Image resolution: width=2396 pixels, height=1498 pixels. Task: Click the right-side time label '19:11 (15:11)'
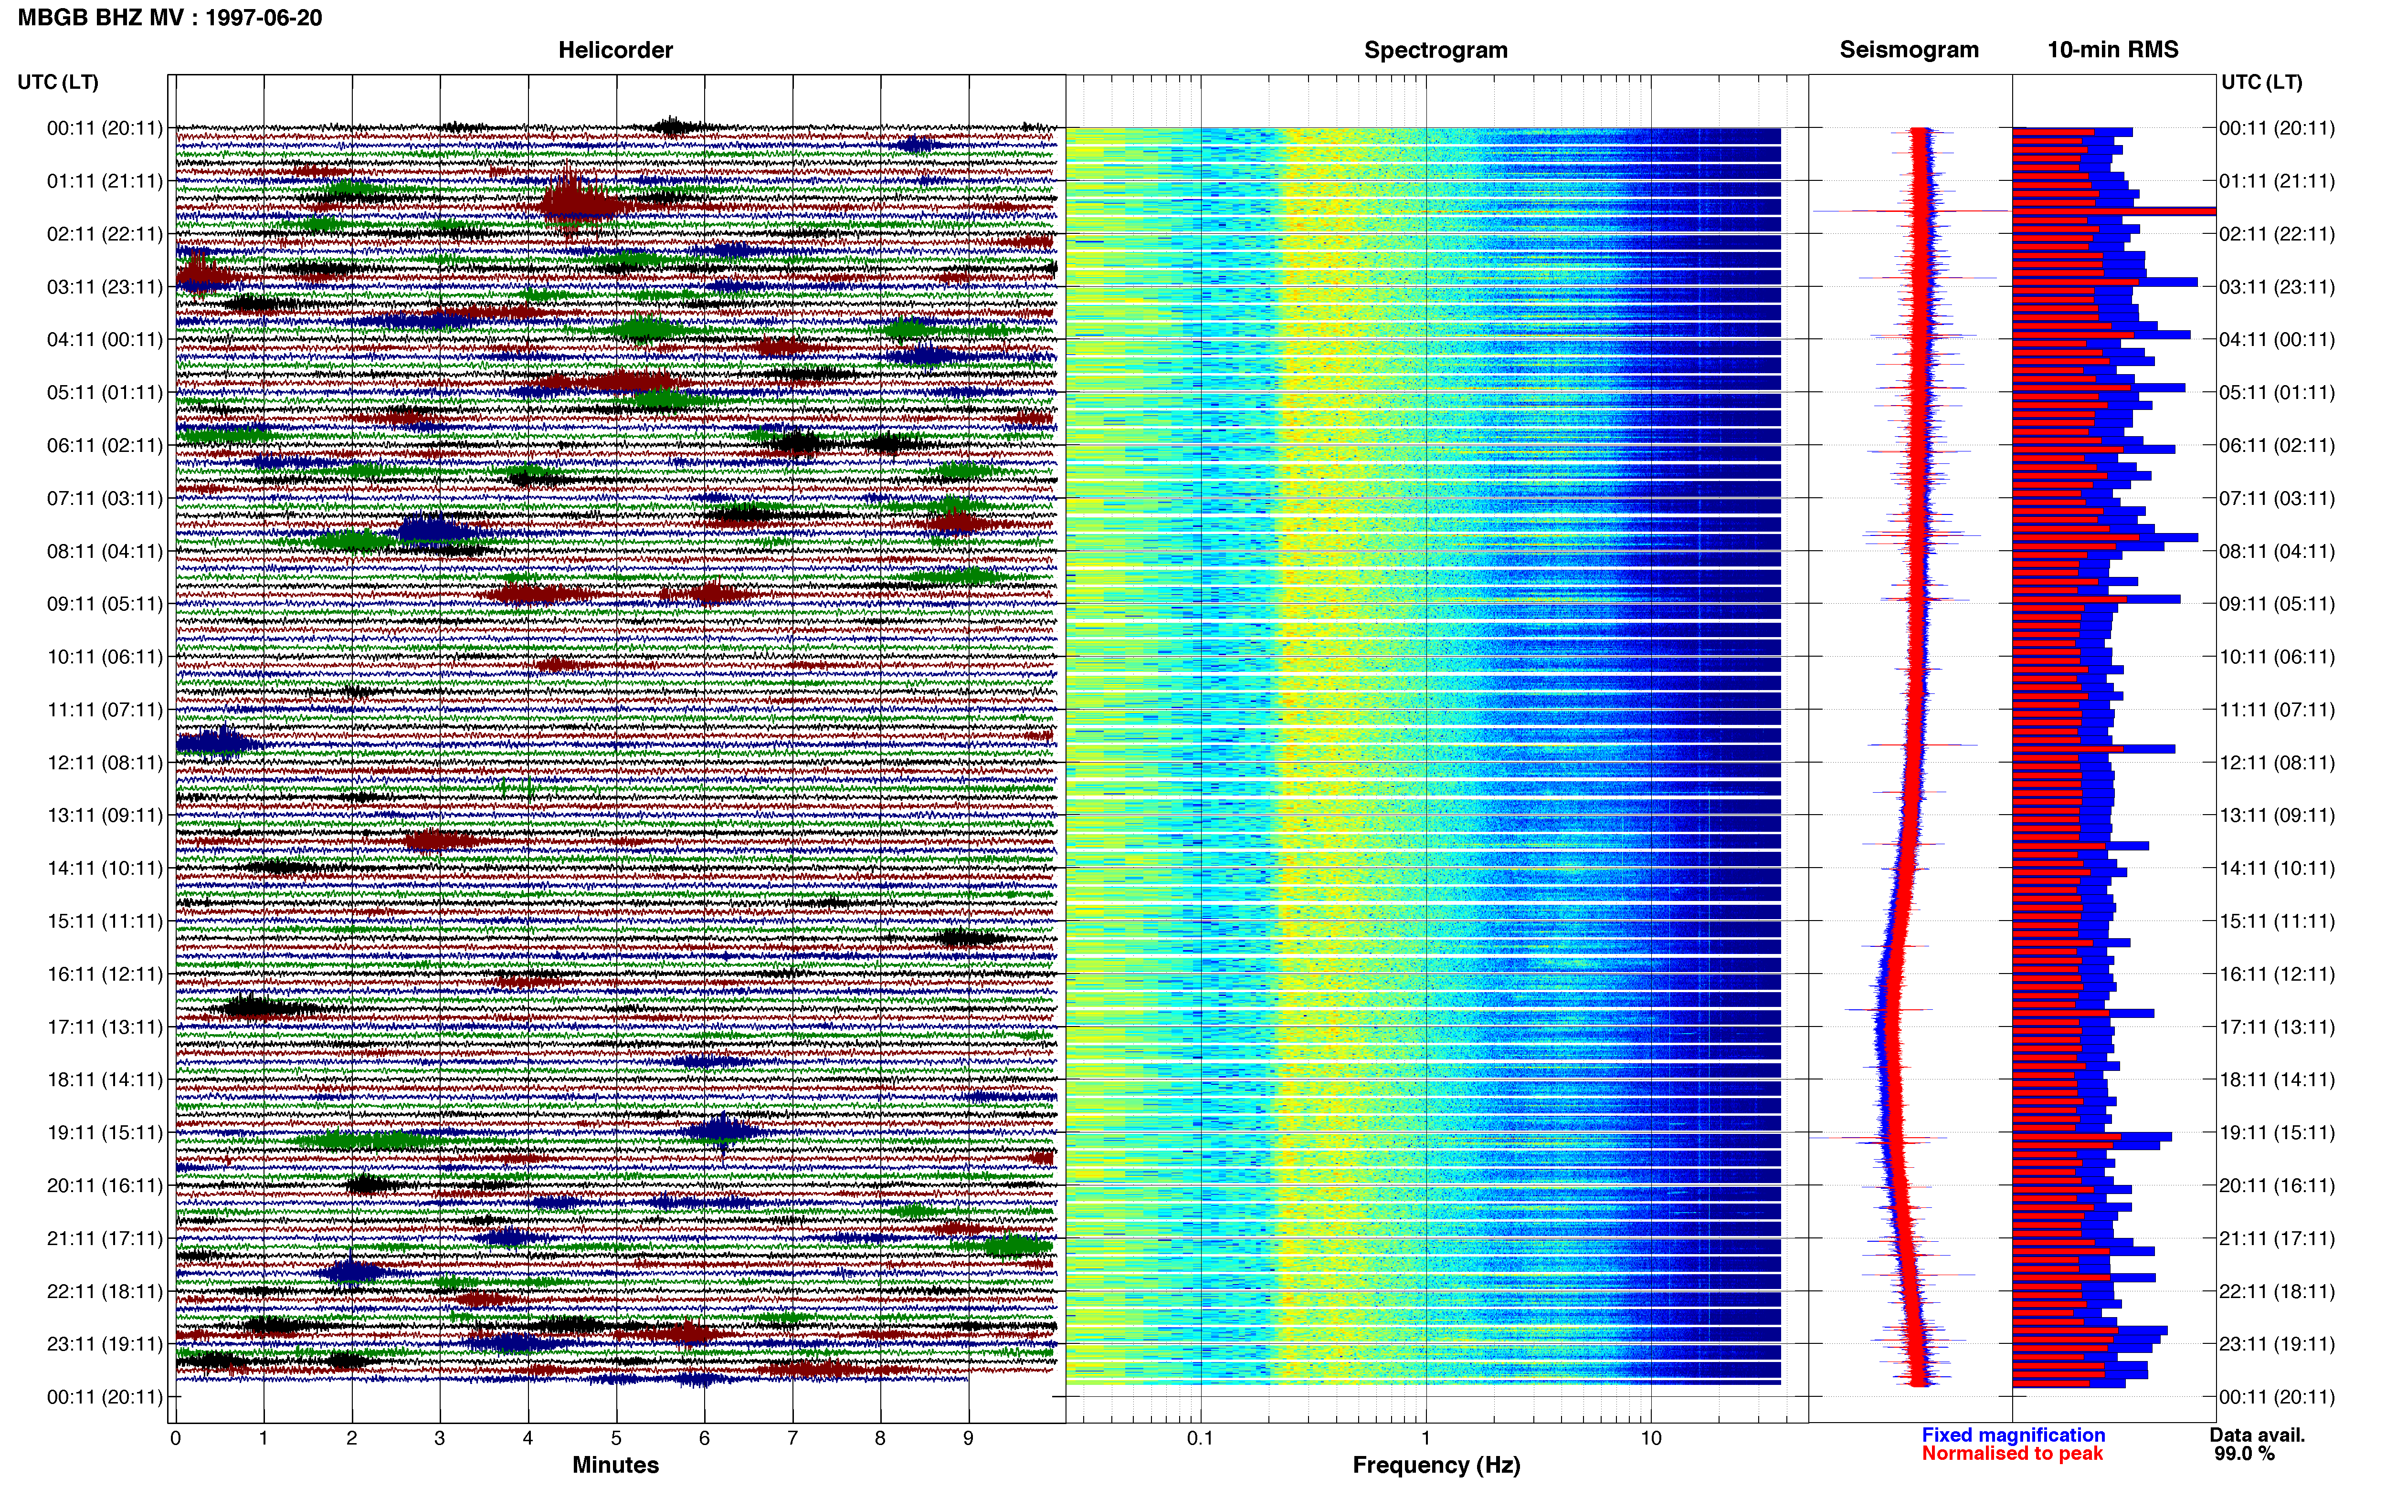pos(2277,1132)
